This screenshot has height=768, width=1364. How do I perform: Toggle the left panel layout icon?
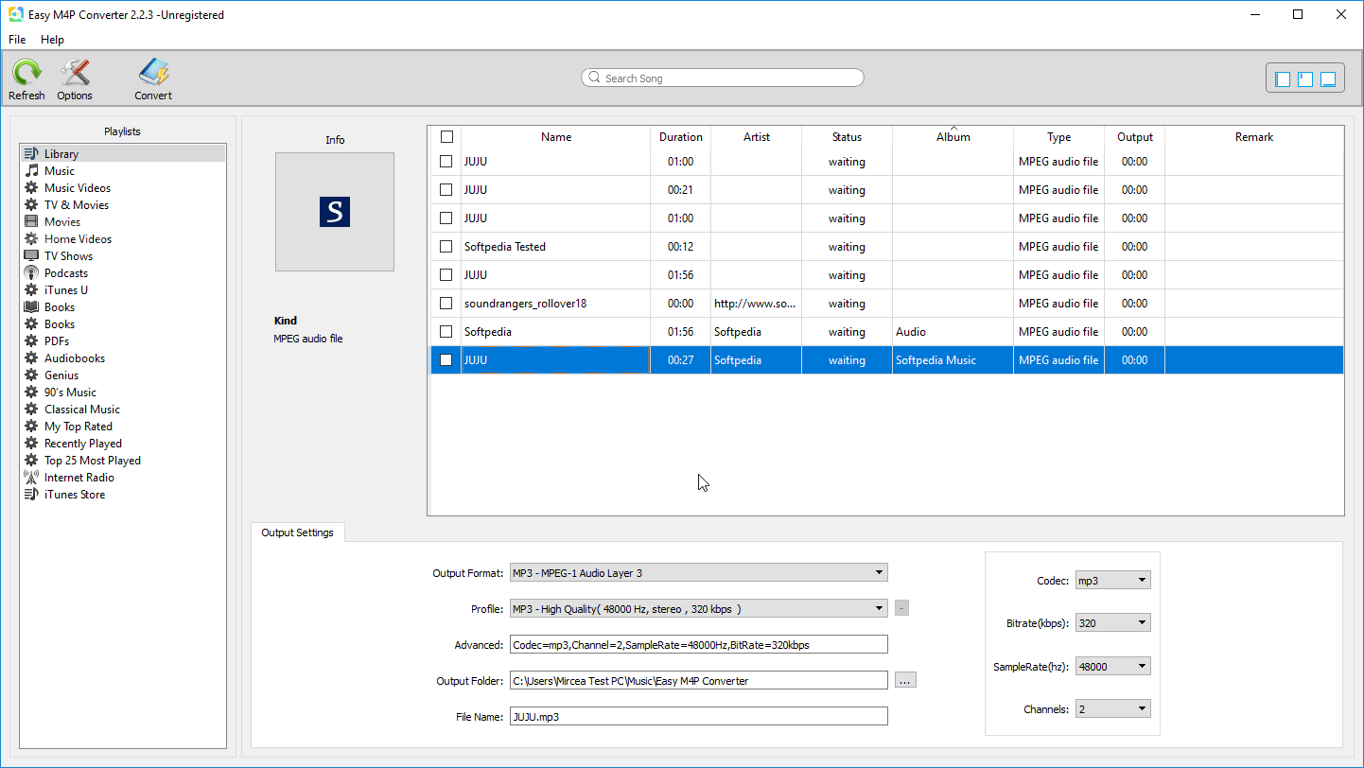click(x=1283, y=79)
